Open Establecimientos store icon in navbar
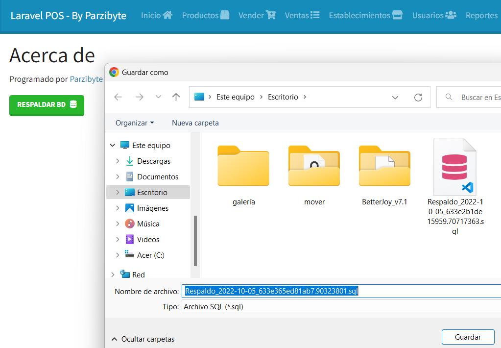Image resolution: width=501 pixels, height=348 pixels. point(397,15)
